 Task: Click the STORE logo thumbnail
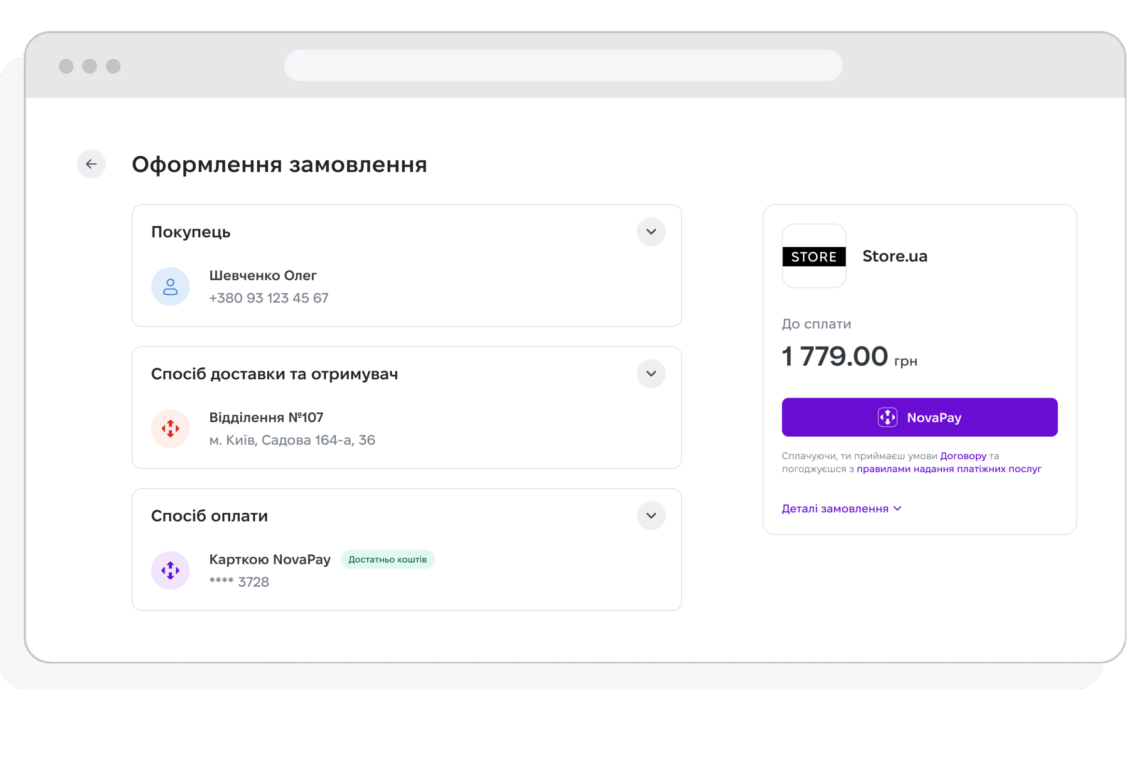(813, 256)
